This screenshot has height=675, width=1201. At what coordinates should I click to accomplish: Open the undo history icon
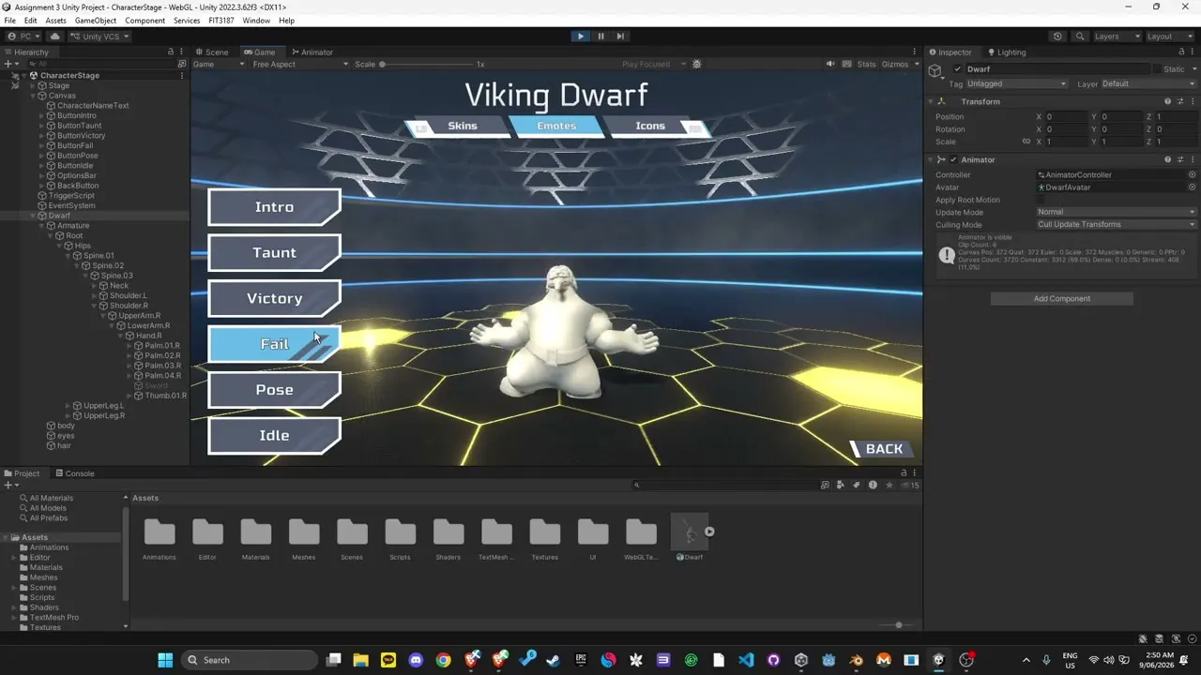tap(1057, 37)
